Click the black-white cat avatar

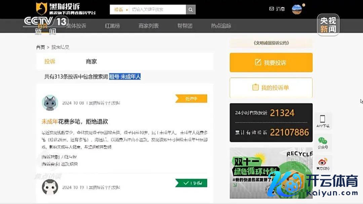(x=50, y=187)
